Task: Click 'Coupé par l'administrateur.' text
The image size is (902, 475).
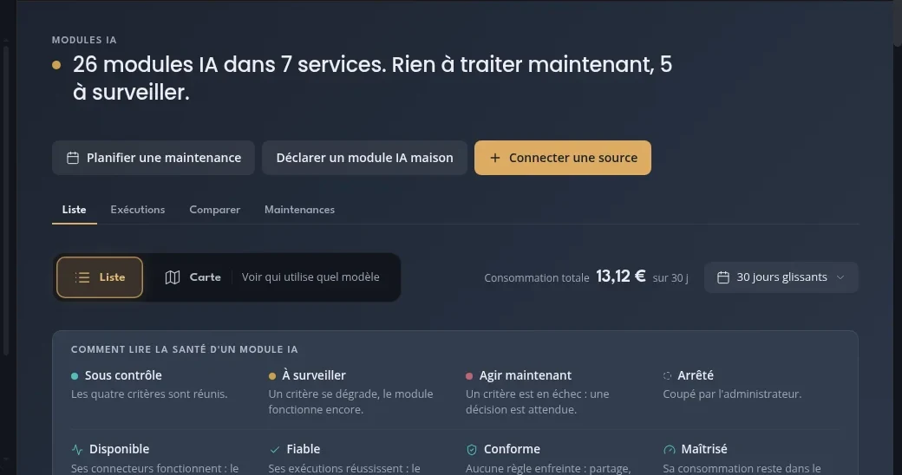Action: [x=732, y=394]
